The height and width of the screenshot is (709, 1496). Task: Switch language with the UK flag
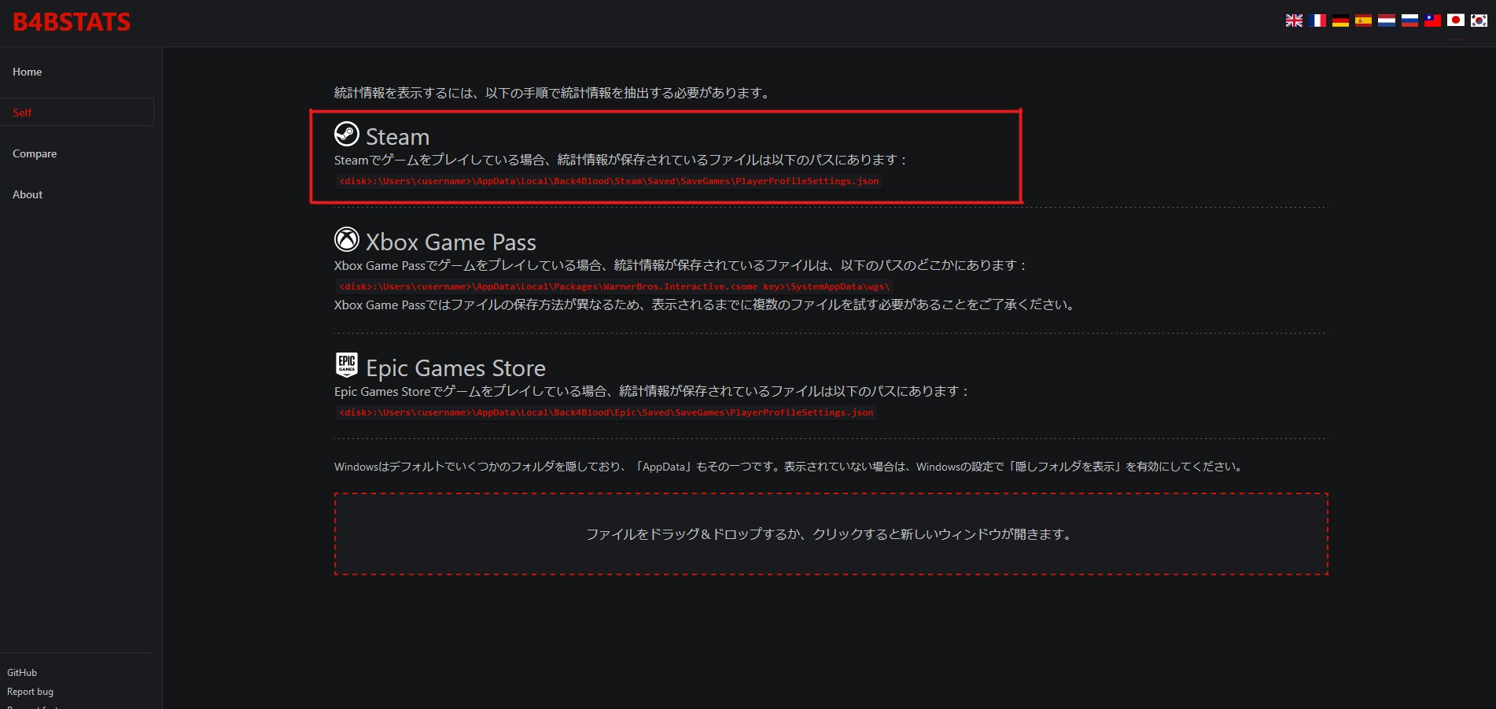(x=1294, y=20)
